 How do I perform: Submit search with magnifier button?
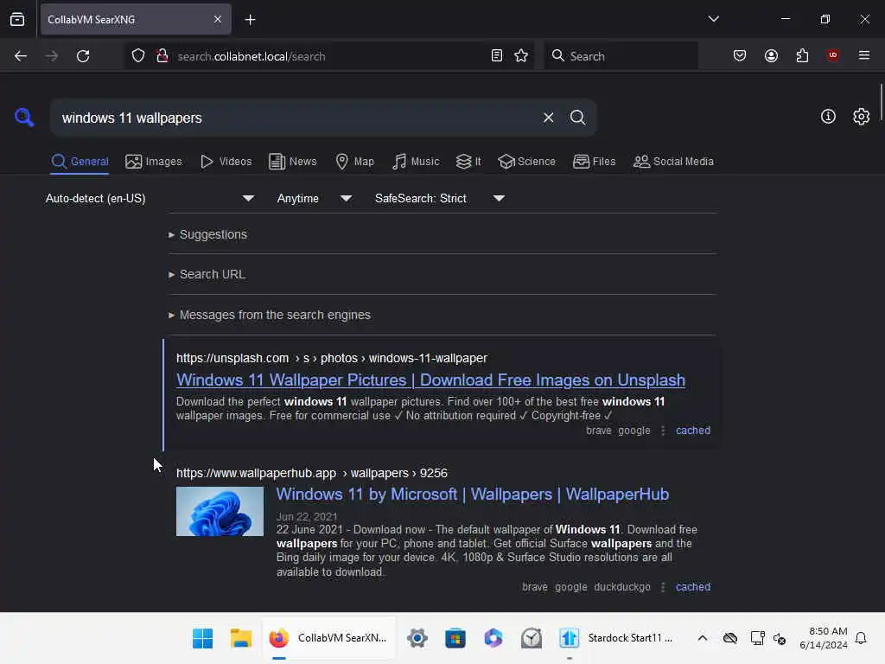tap(577, 118)
